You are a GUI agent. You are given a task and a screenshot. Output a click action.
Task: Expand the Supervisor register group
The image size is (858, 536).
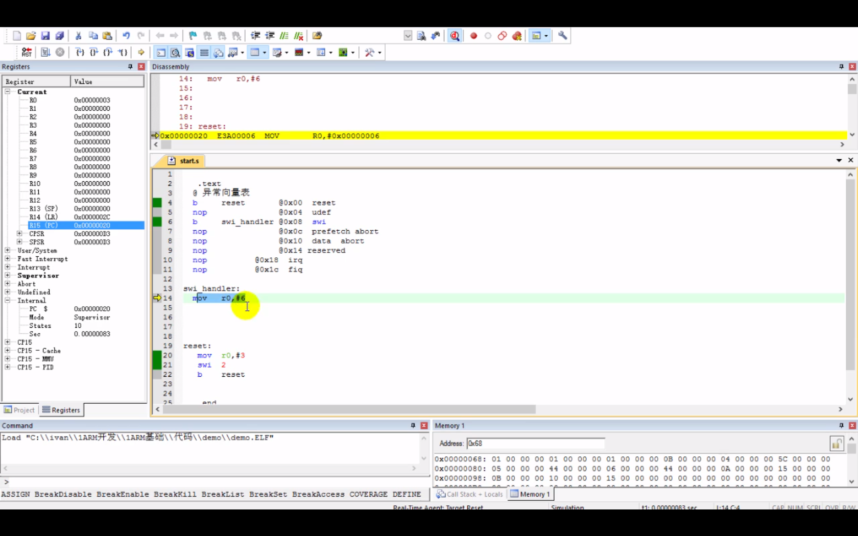point(8,275)
